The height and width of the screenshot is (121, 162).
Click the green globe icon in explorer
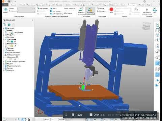9,25
